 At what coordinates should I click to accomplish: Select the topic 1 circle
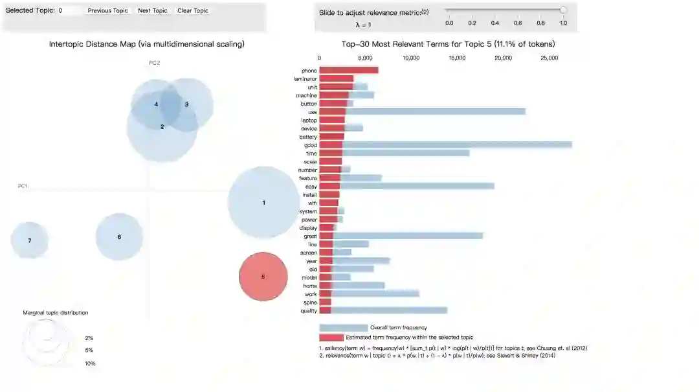click(263, 203)
